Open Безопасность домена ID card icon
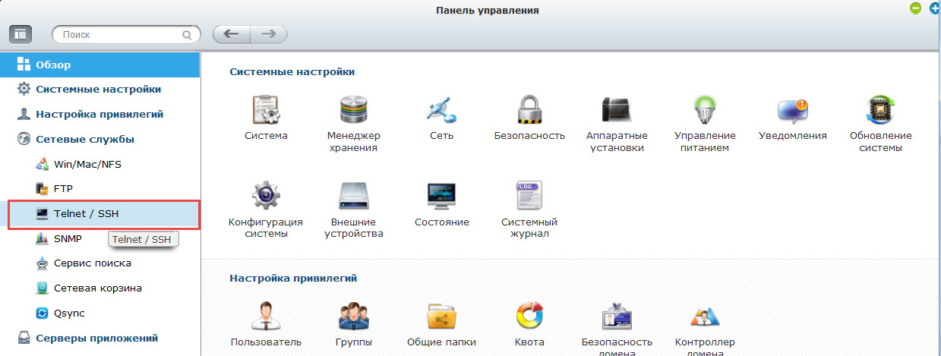The image size is (941, 356). coord(616,317)
